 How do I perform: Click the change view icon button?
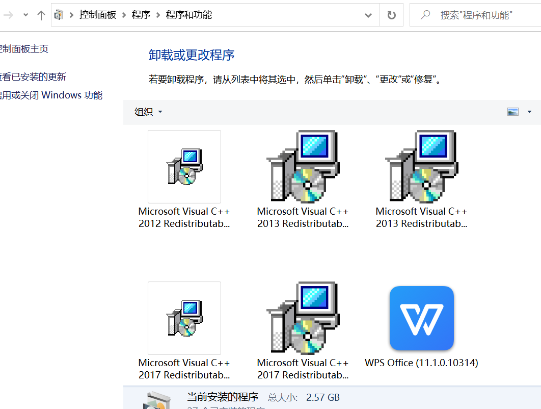(x=513, y=112)
